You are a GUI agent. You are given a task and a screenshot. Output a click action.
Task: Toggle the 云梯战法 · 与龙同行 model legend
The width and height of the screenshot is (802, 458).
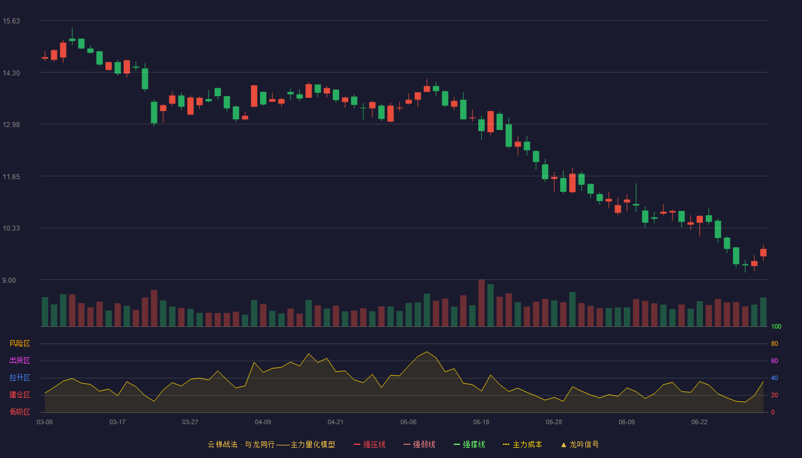click(x=271, y=444)
